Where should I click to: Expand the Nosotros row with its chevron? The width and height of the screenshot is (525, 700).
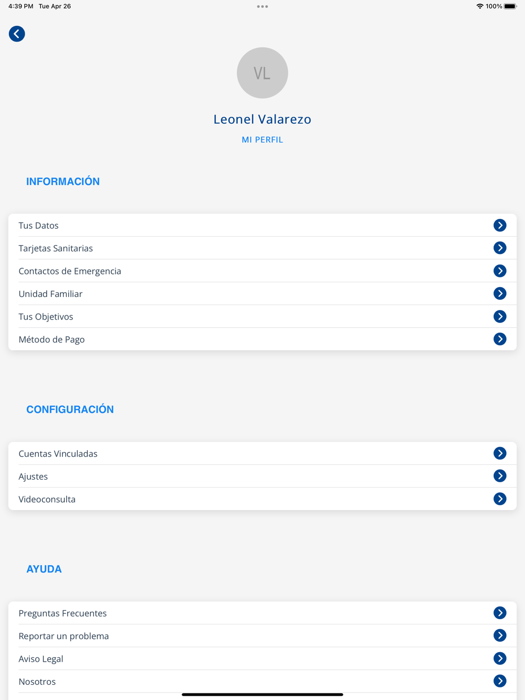pos(500,681)
